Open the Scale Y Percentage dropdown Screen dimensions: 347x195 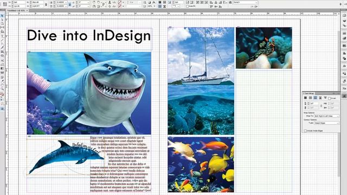(66, 6)
